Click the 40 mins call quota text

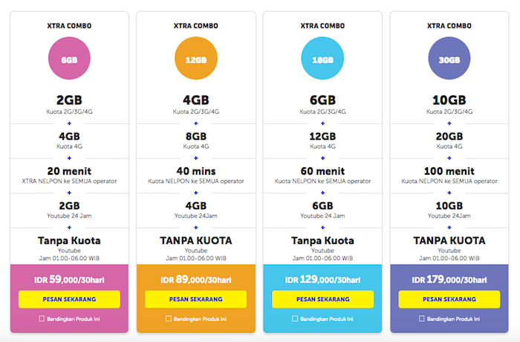pos(196,171)
